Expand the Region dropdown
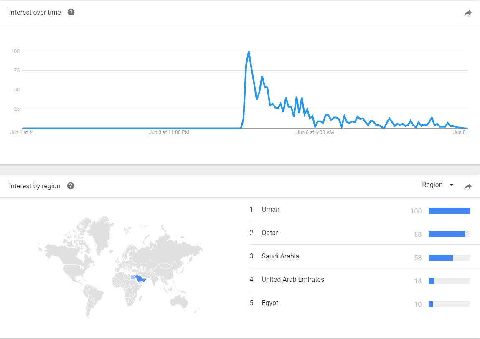Image resolution: width=480 pixels, height=339 pixels. pos(438,185)
